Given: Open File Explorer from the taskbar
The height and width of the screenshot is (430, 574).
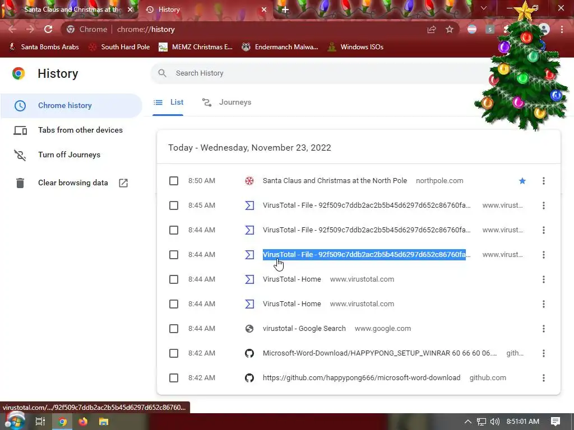Looking at the screenshot, I should (104, 422).
